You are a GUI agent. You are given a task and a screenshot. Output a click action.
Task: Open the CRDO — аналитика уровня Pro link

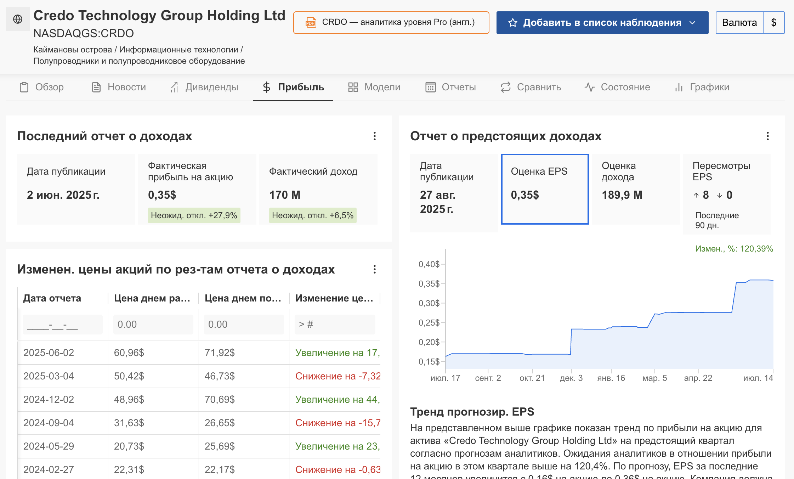click(x=391, y=22)
